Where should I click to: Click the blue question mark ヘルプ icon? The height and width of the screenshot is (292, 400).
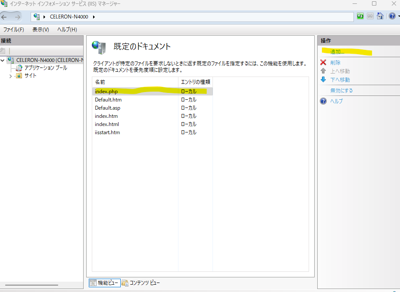[x=323, y=101]
